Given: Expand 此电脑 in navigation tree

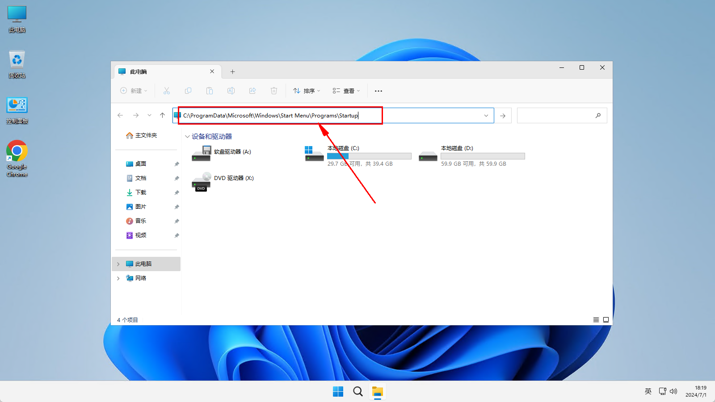Looking at the screenshot, I should (118, 264).
